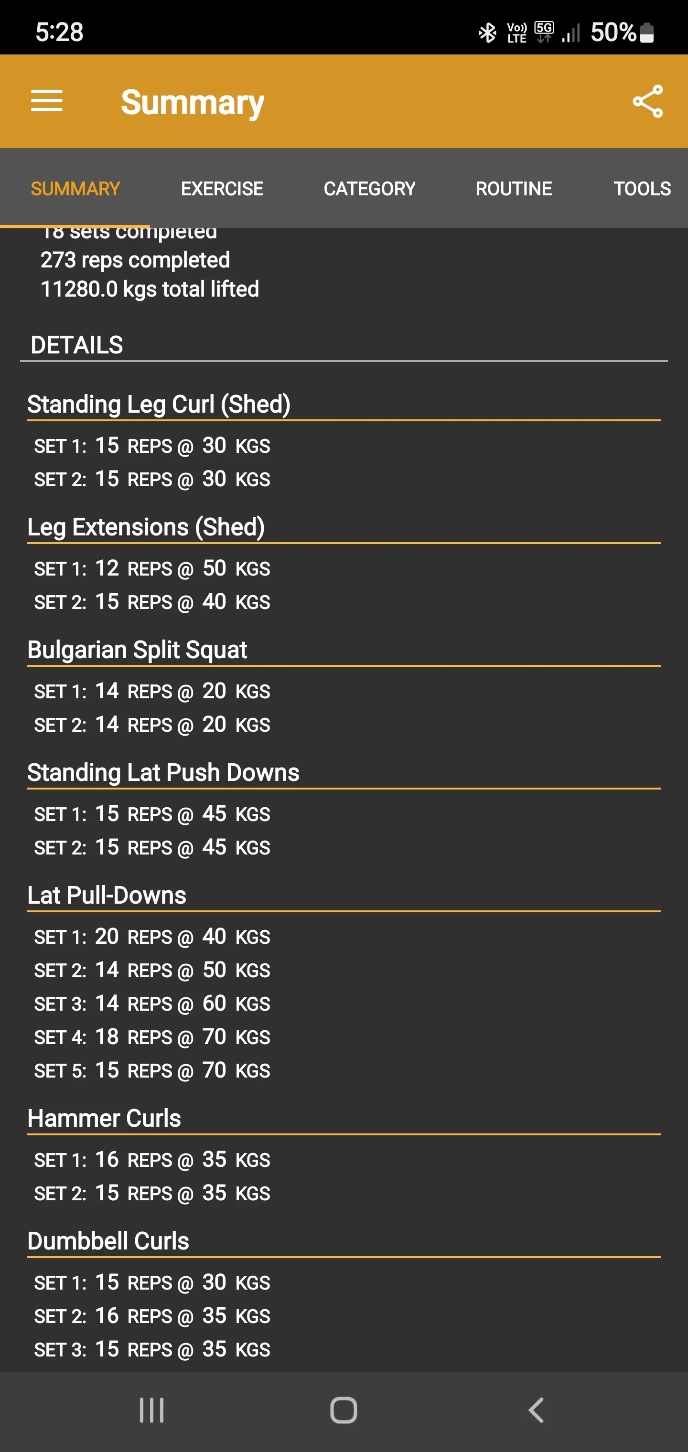The width and height of the screenshot is (688, 1452).
Task: Select the SUMMARY tab
Action: pyautogui.click(x=75, y=188)
